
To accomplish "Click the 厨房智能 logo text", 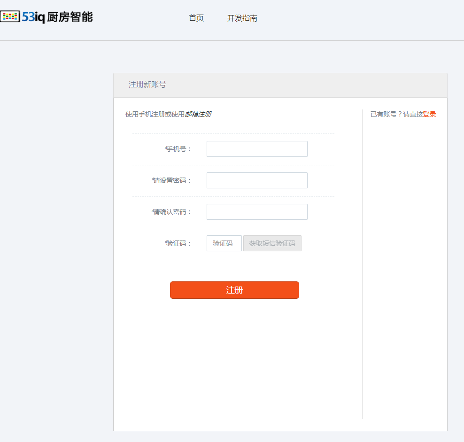I will pyautogui.click(x=70, y=17).
